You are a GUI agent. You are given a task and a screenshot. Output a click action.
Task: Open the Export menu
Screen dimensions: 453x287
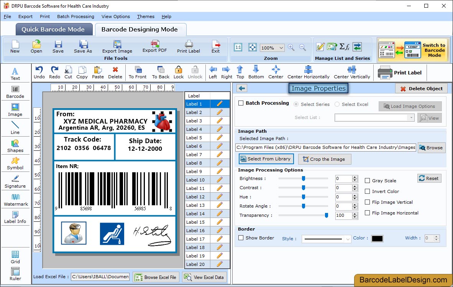click(x=25, y=16)
